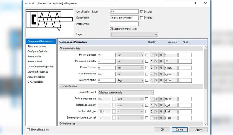Click V button in Piston Position row
This screenshot has width=233, height=135.
click(156, 68)
